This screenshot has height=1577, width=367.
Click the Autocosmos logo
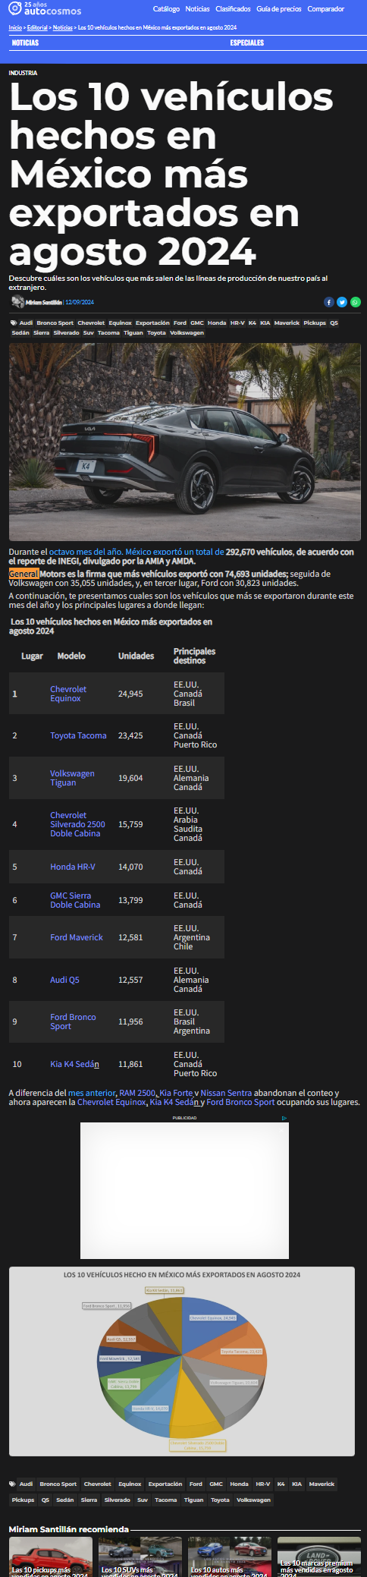point(45,8)
